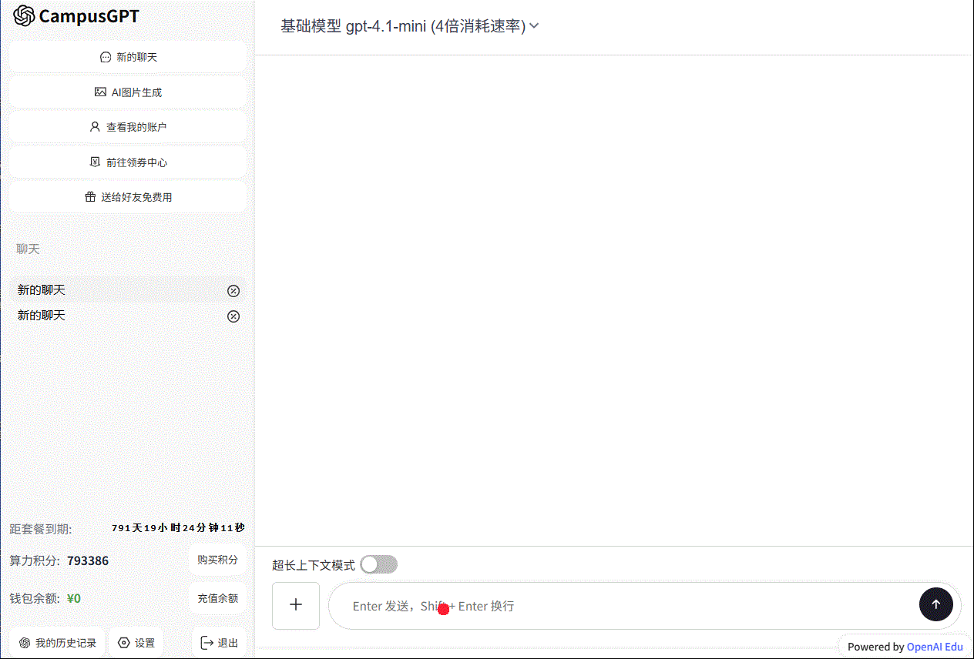The height and width of the screenshot is (659, 974).
Task: Focus the message input field
Action: click(616, 606)
